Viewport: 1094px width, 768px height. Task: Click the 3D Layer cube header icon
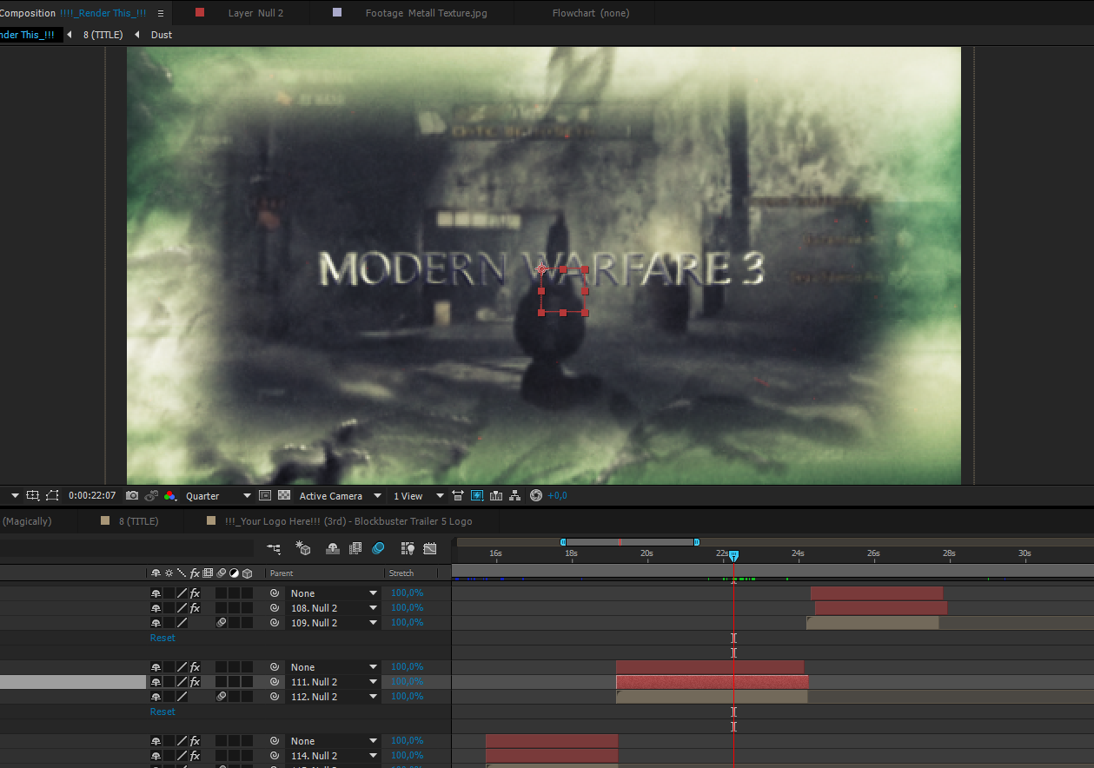(x=247, y=573)
